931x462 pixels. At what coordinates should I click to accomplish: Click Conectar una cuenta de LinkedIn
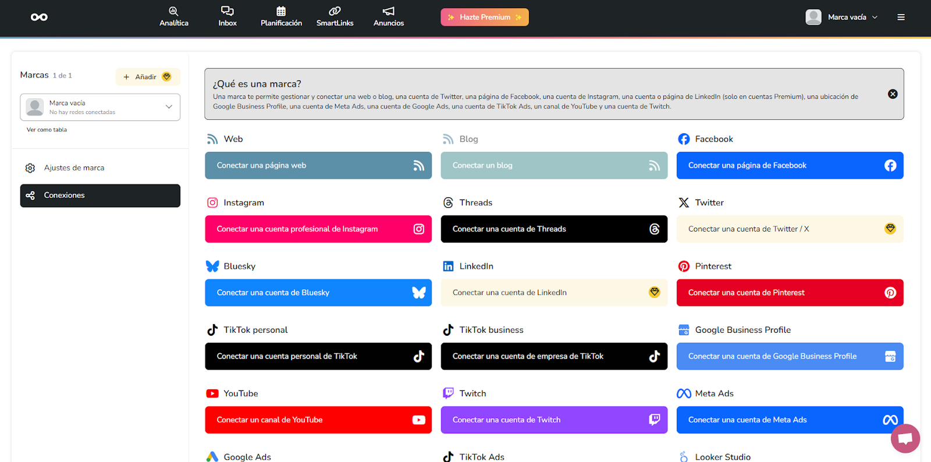[554, 293]
